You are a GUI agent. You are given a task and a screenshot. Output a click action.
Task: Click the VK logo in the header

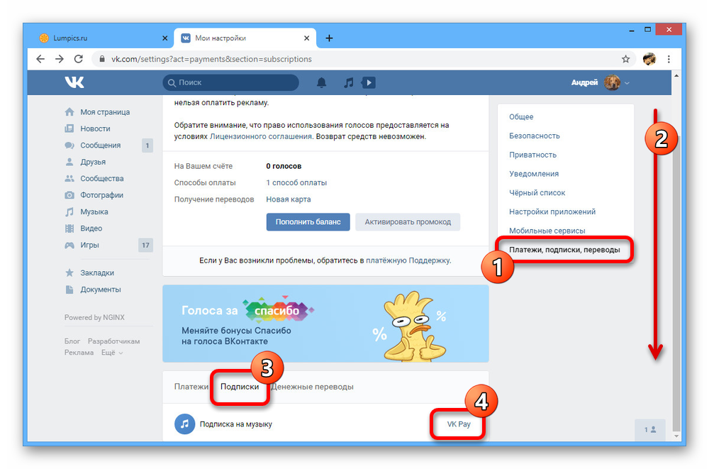click(x=74, y=82)
